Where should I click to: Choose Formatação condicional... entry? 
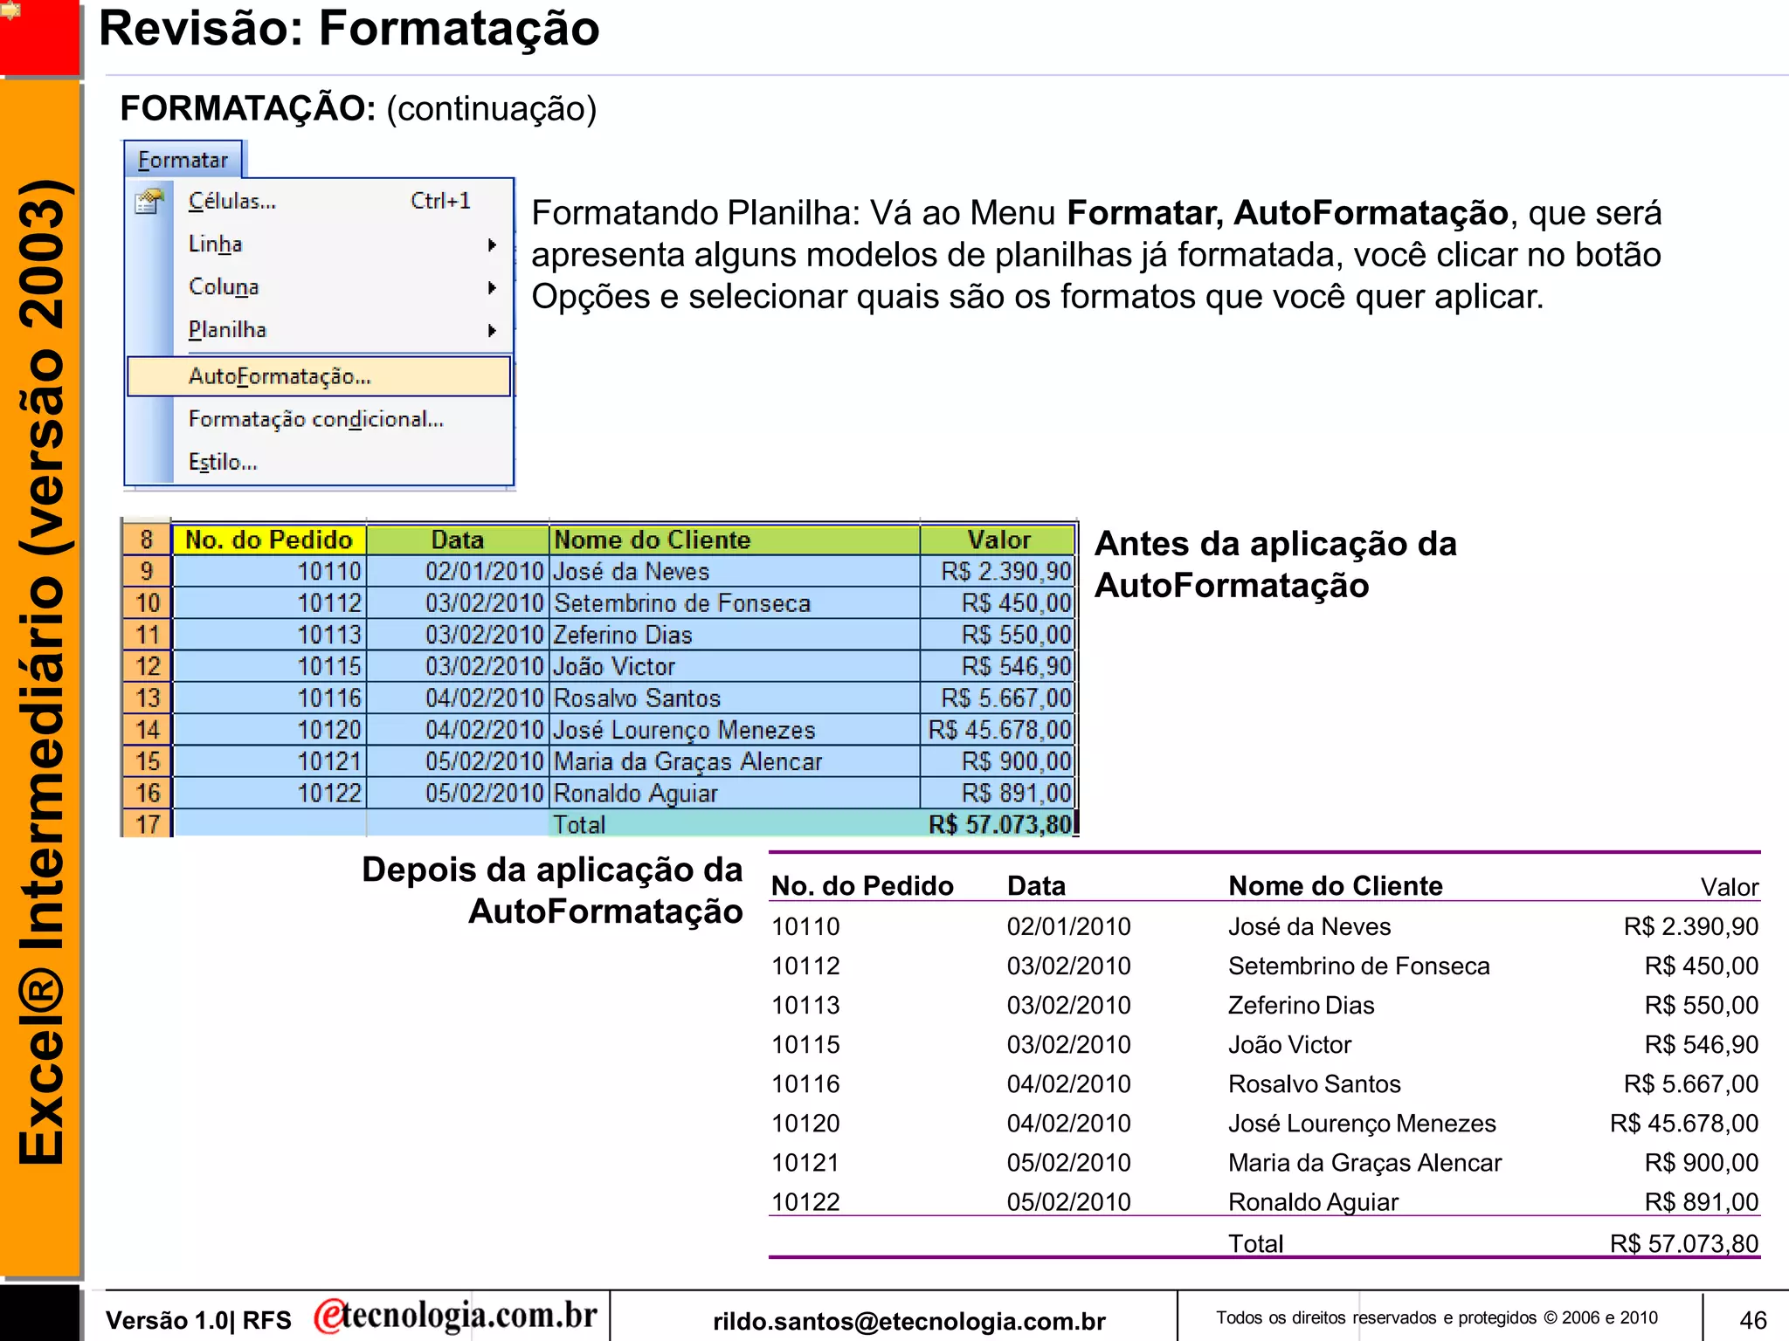click(x=316, y=419)
